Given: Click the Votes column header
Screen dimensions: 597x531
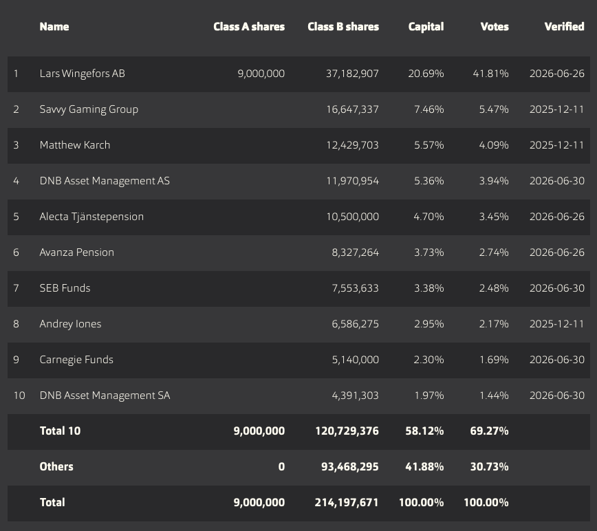Looking at the screenshot, I should pos(495,27).
